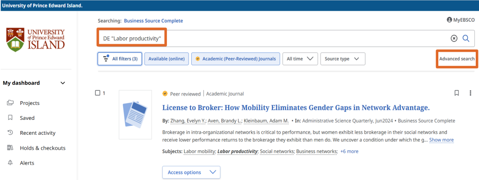Click the peer reviewed badge icon on result 1
This screenshot has width=479, height=180.
(165, 94)
